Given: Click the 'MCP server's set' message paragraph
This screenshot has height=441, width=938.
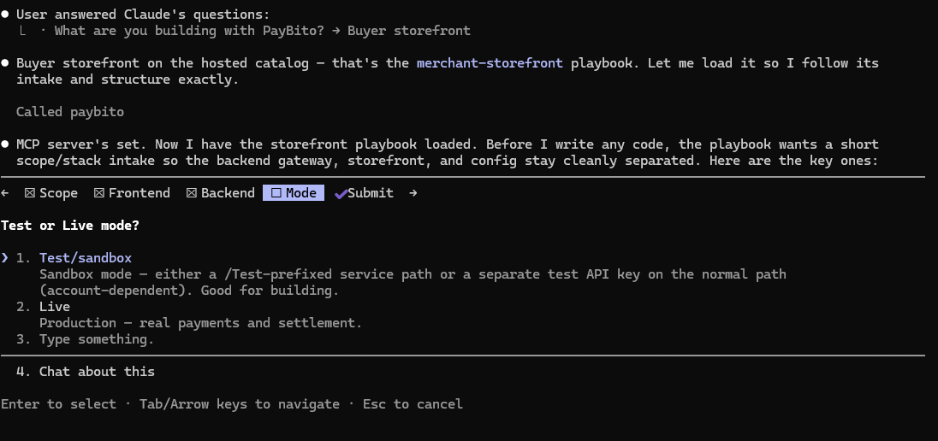Looking at the screenshot, I should 447,152.
